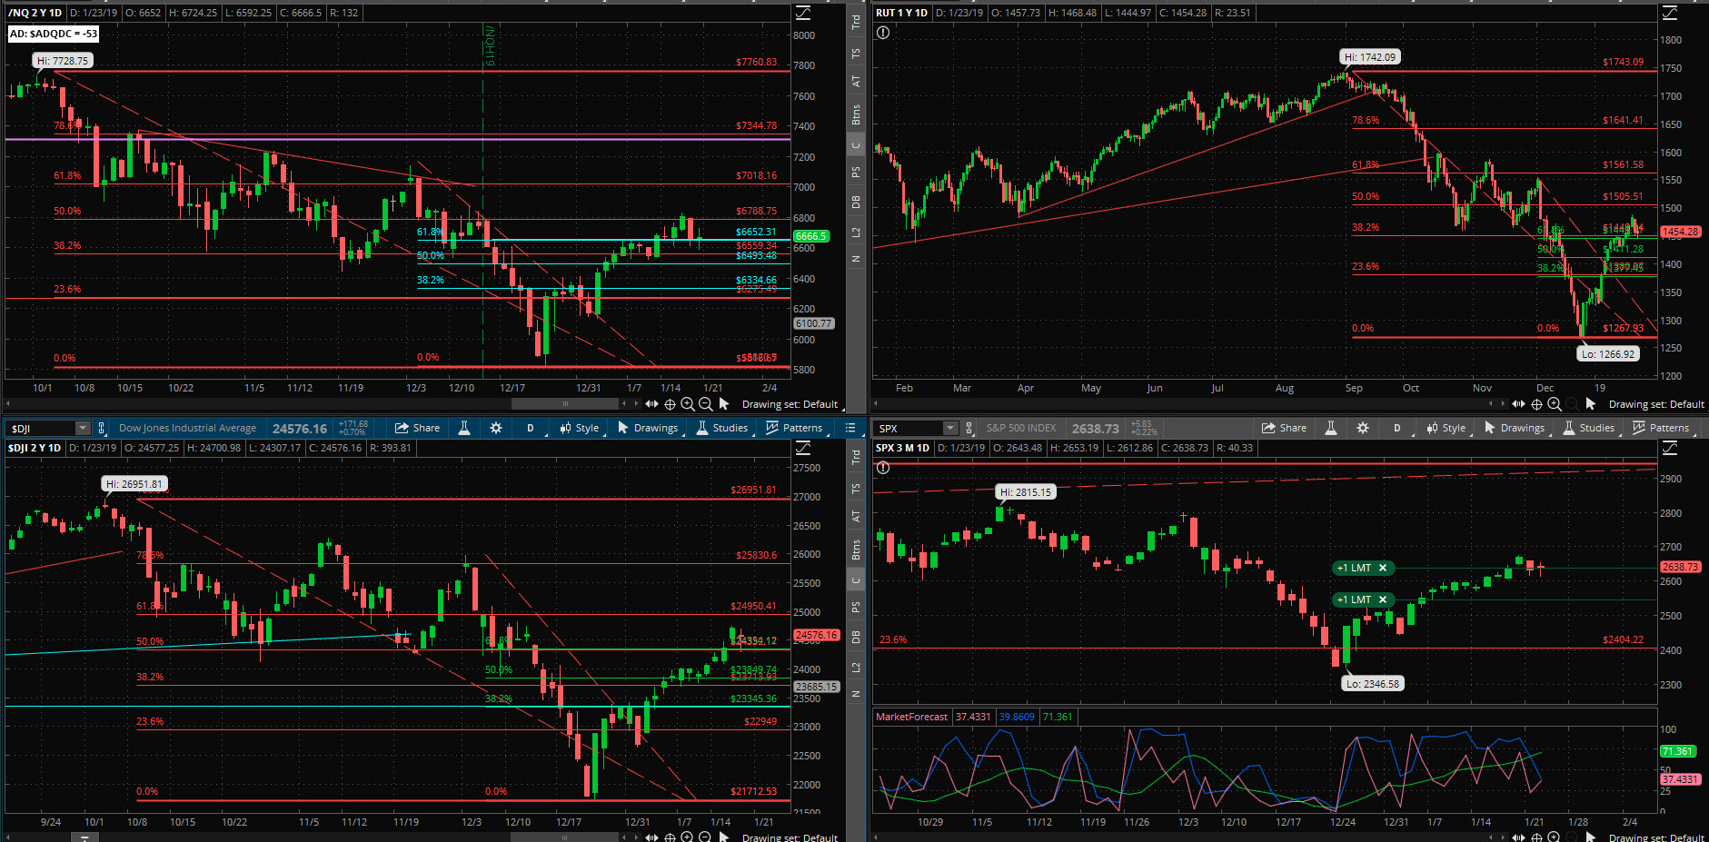Expand the SPX symbol dropdown arrow
The width and height of the screenshot is (1709, 842).
pyautogui.click(x=950, y=428)
